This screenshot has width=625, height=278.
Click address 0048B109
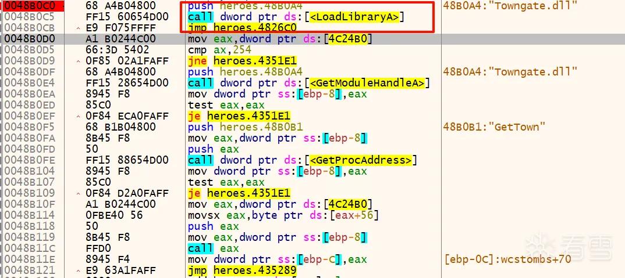click(x=30, y=193)
